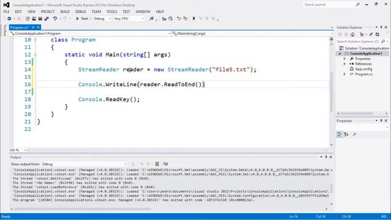Click the comment selected lines icon
Image resolution: width=391 pixels, height=220 pixels.
164,19
